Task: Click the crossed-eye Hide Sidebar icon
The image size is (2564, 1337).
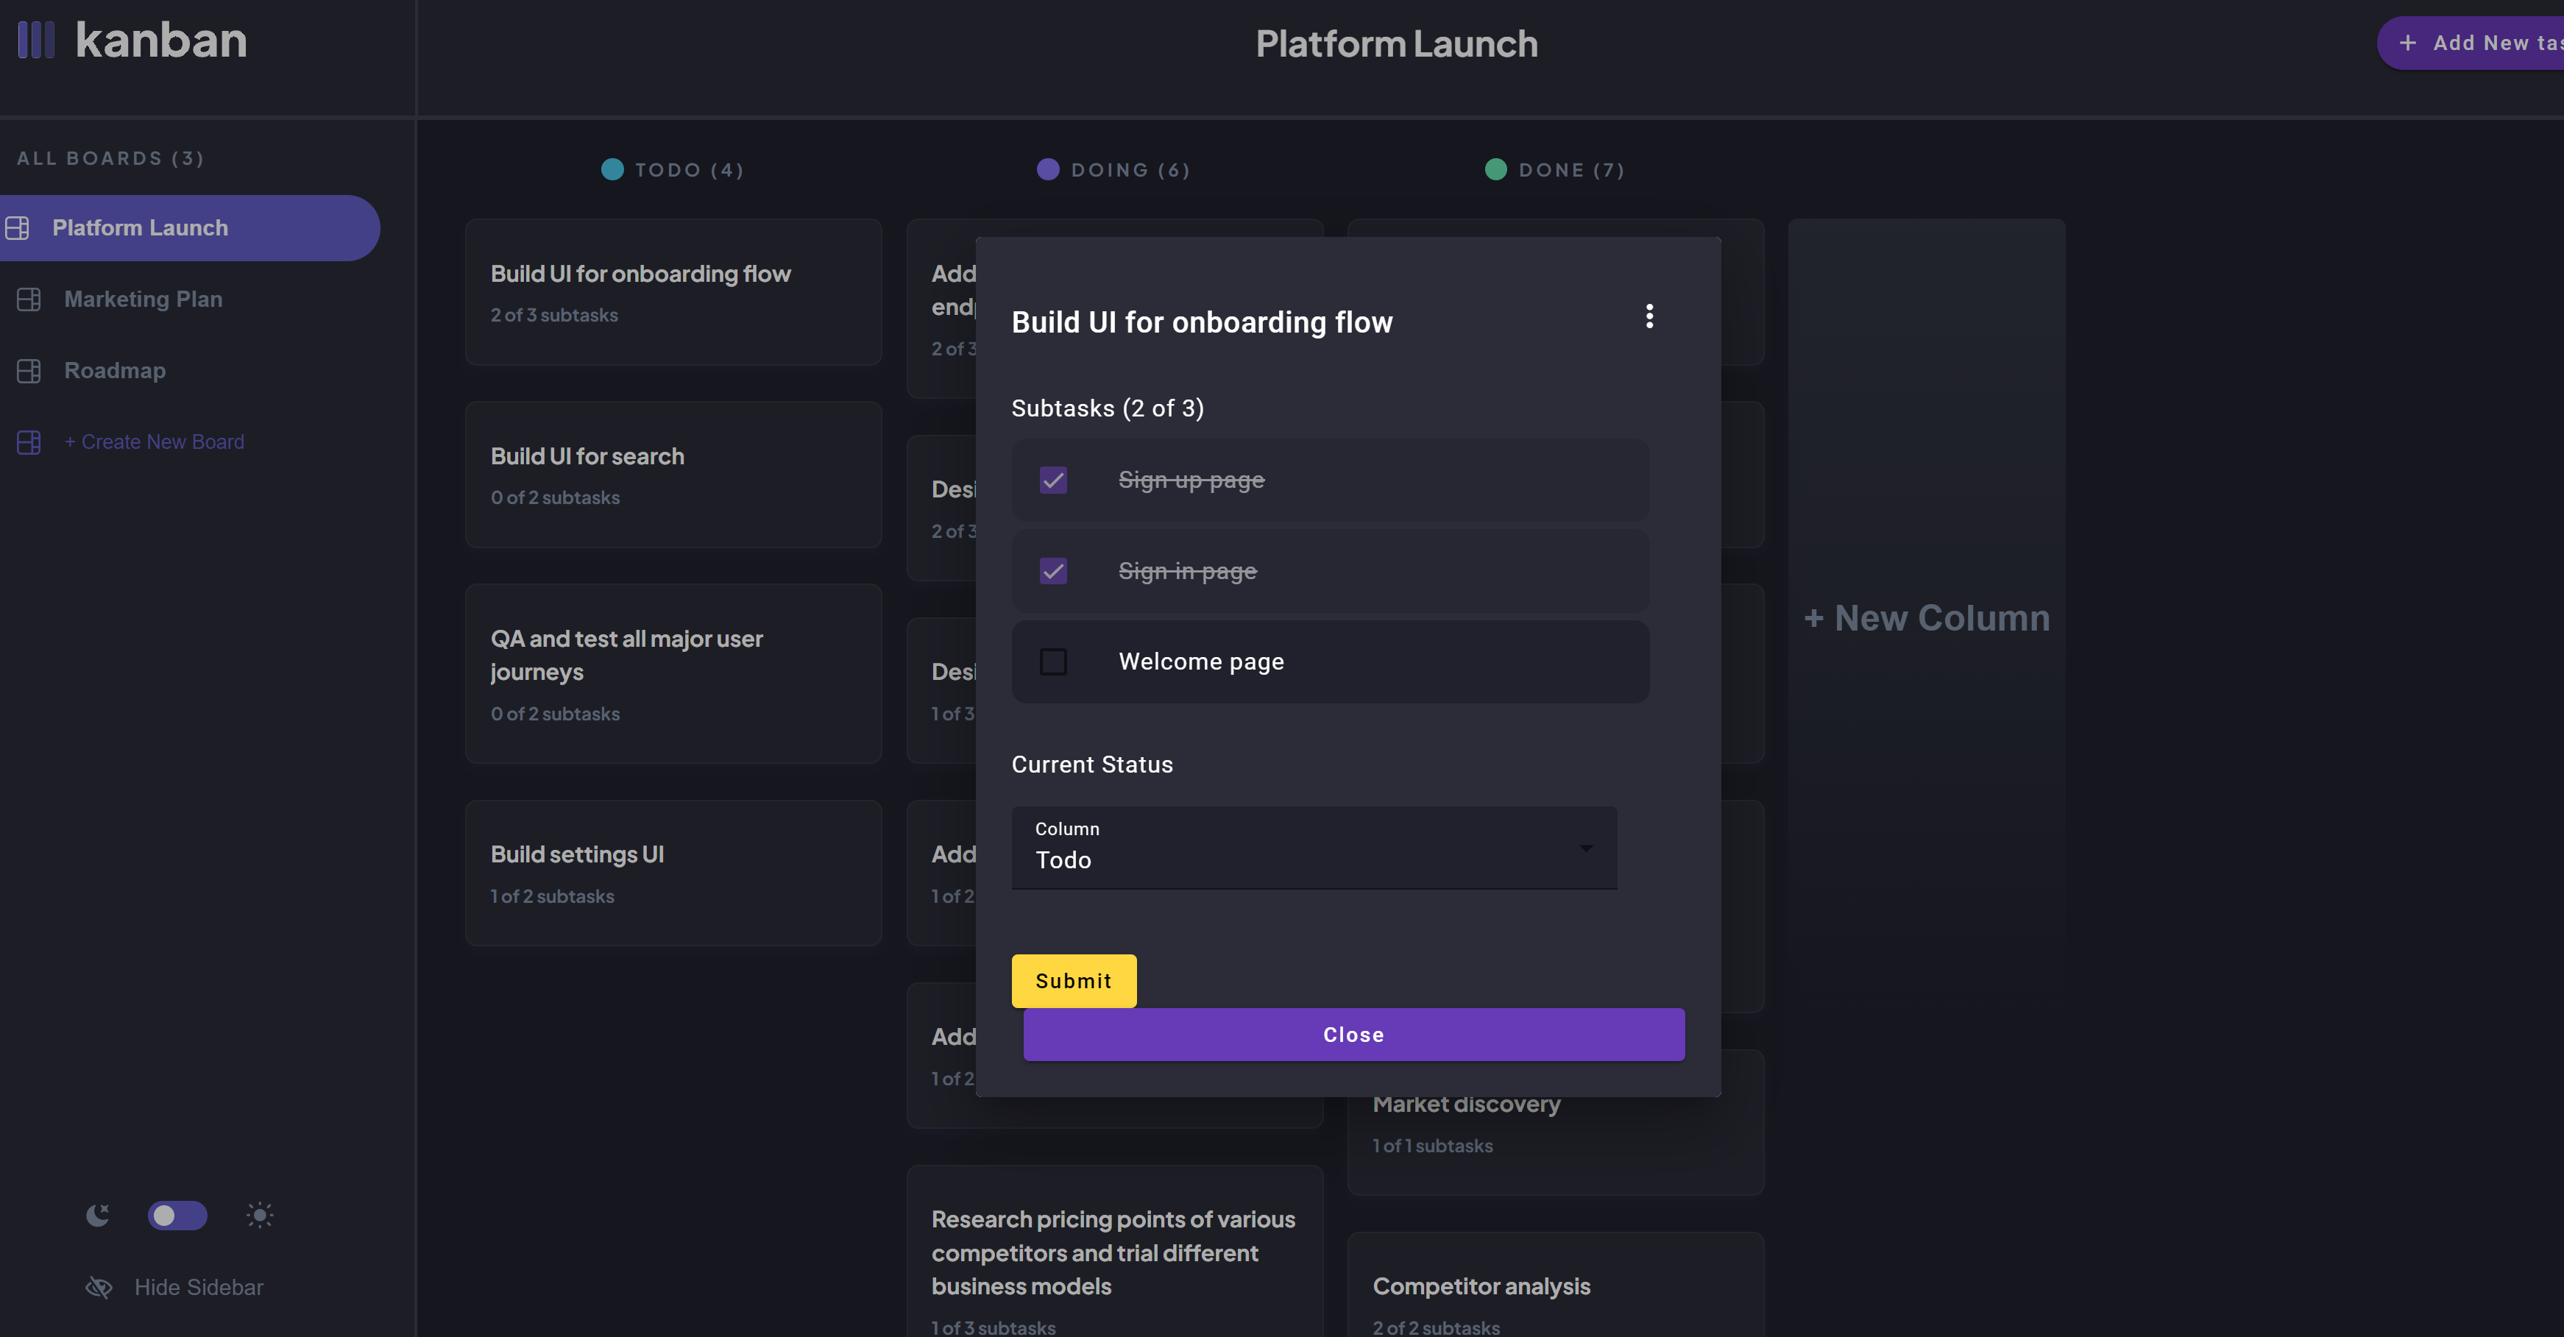Action: click(x=99, y=1287)
